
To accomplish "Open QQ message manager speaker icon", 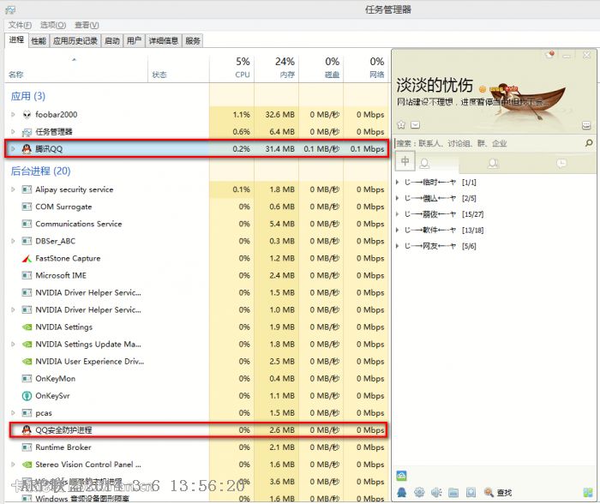I will (436, 493).
